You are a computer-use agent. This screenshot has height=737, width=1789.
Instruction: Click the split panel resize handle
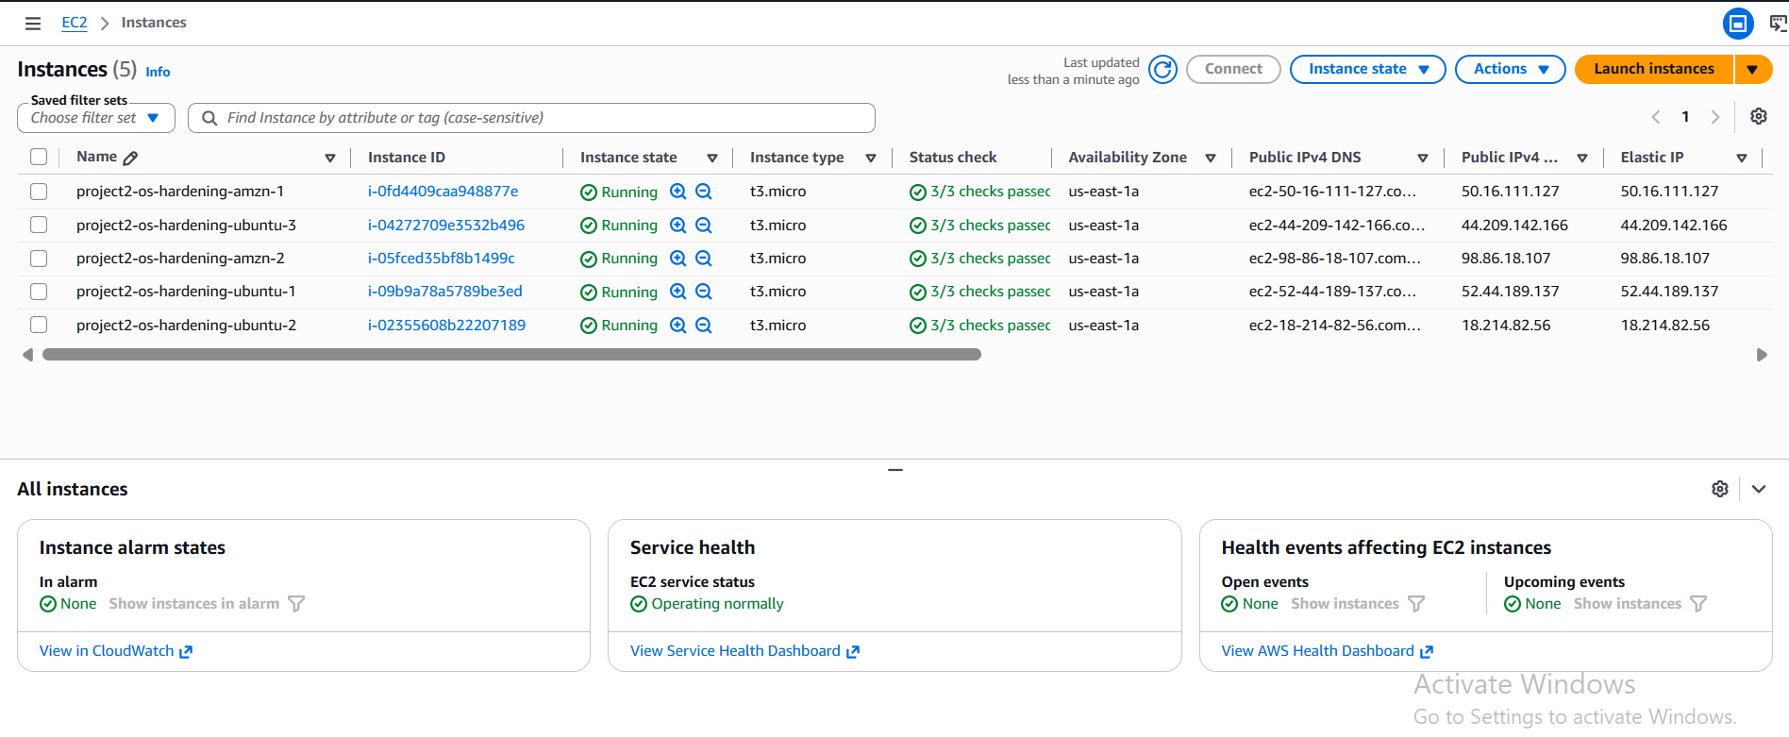click(895, 469)
